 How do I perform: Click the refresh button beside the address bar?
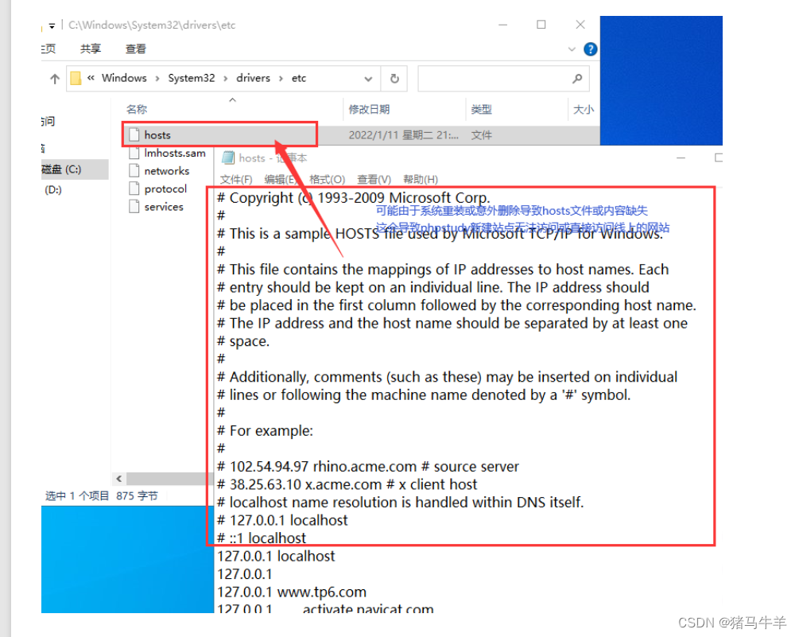tap(394, 79)
